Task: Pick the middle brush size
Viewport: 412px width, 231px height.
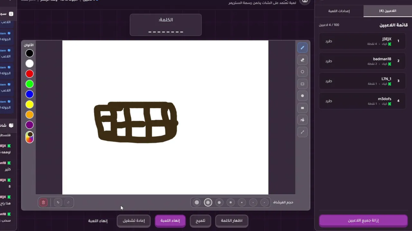Action: 230,202
